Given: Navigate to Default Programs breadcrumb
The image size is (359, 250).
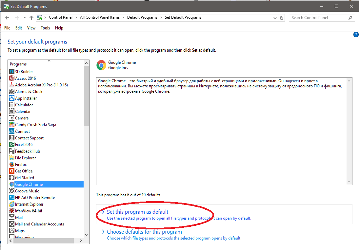Looking at the screenshot, I should (x=142, y=18).
